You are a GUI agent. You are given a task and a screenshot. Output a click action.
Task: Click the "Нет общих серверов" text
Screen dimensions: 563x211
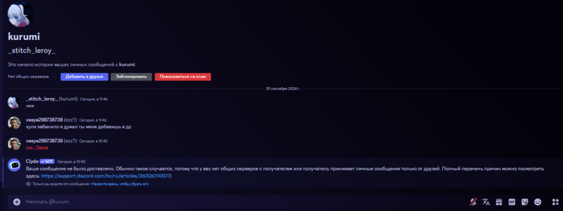click(28, 77)
